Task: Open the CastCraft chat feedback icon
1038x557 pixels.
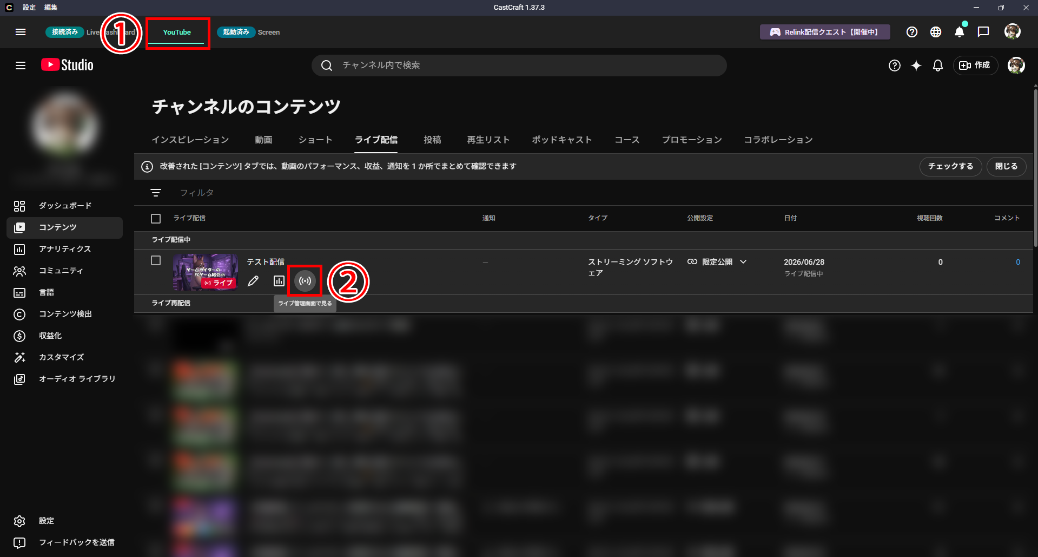Action: pos(983,32)
